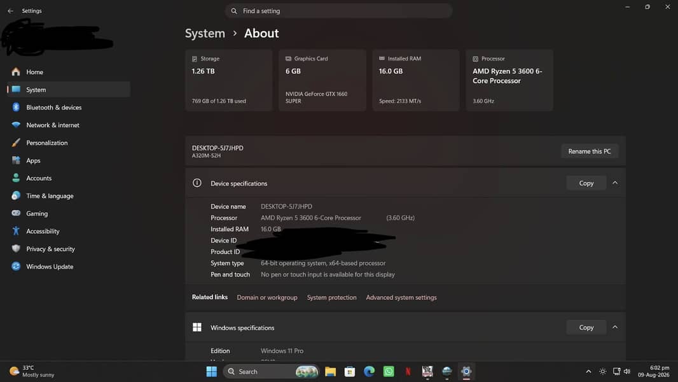This screenshot has height=382, width=678.
Task: Click the magnifier icon in Find a setting
Action: tap(234, 11)
